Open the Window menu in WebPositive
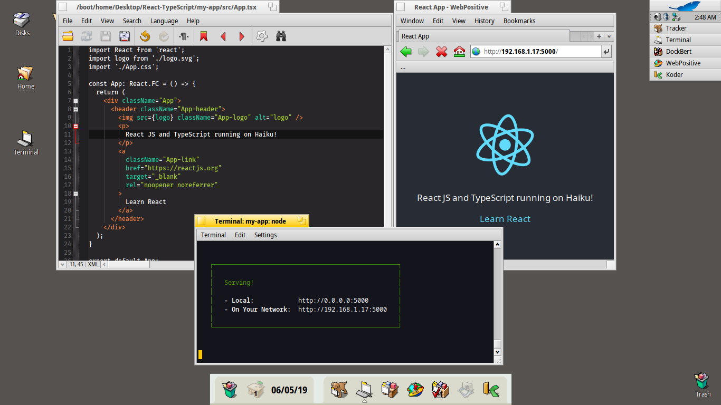The height and width of the screenshot is (405, 721). (x=412, y=21)
